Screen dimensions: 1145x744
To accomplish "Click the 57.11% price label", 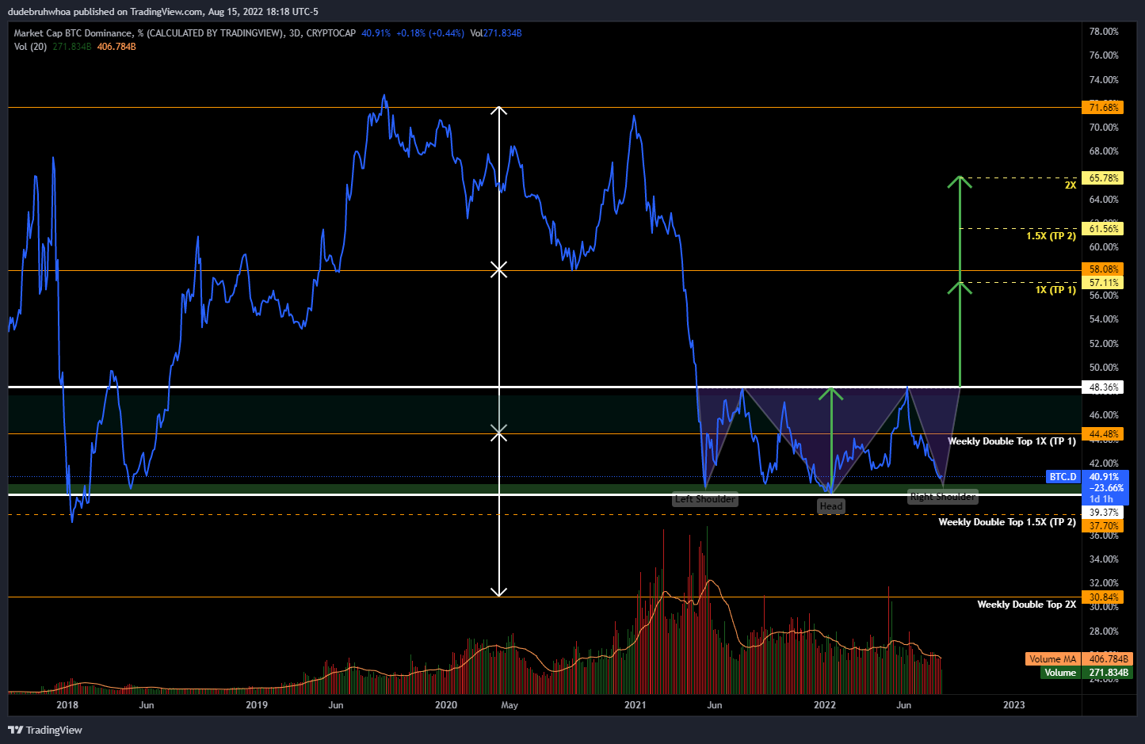I will [1104, 282].
